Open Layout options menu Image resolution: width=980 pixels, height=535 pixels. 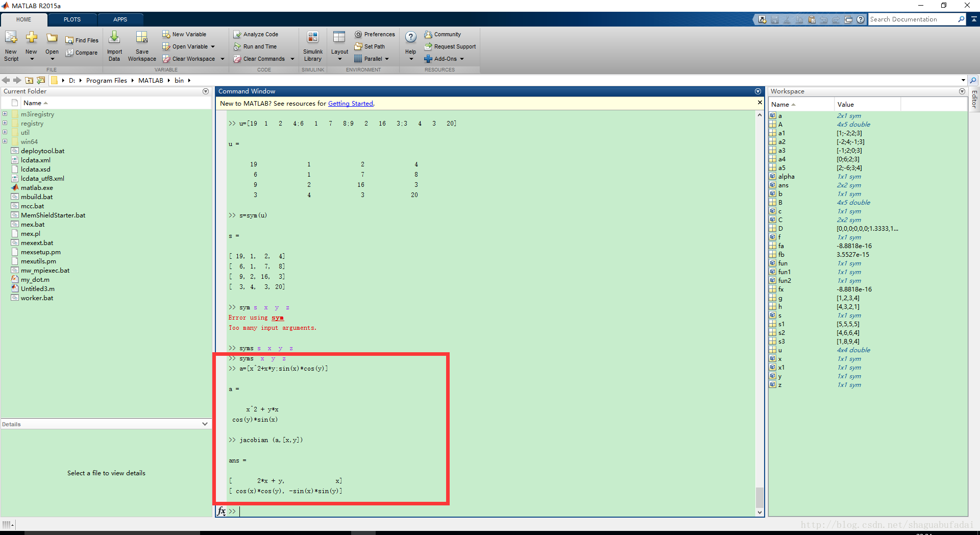339,46
